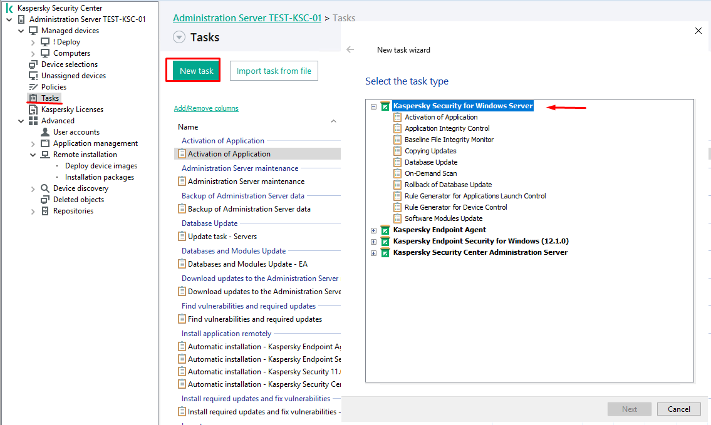Click the Kaspersky Endpoint Agent product icon
This screenshot has height=425, width=711.
(385, 230)
